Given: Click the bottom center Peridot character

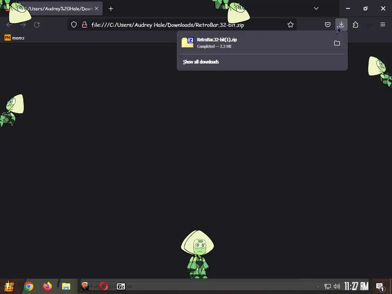Looking at the screenshot, I should coord(198,254).
